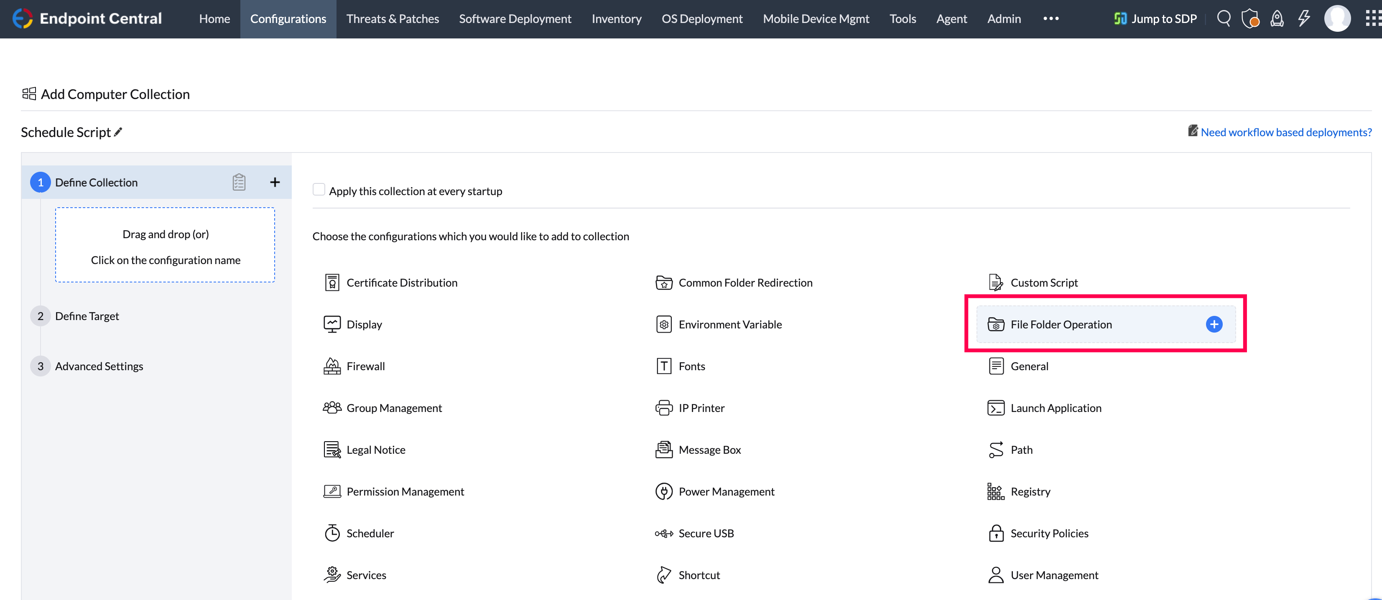The height and width of the screenshot is (600, 1382).
Task: Click the Registry blocks icon
Action: tap(996, 492)
